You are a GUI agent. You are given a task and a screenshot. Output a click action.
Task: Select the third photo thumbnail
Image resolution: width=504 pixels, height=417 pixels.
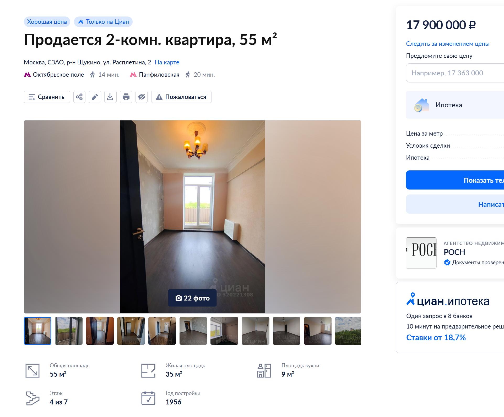coord(100,331)
